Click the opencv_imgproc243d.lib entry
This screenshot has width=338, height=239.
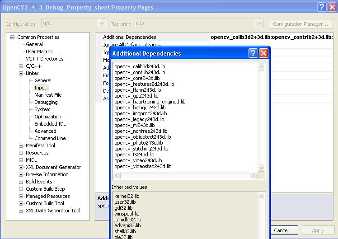click(x=141, y=113)
